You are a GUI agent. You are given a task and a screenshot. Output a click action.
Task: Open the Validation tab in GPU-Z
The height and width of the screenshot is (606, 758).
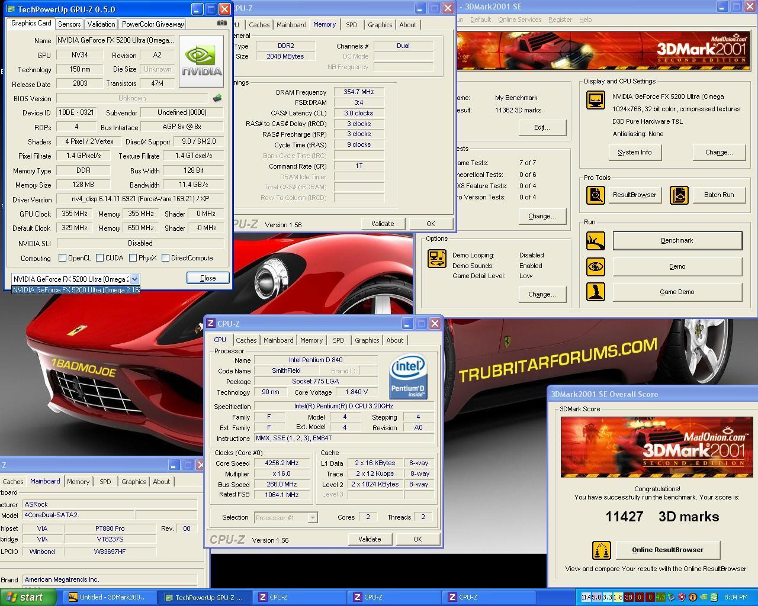pos(101,24)
